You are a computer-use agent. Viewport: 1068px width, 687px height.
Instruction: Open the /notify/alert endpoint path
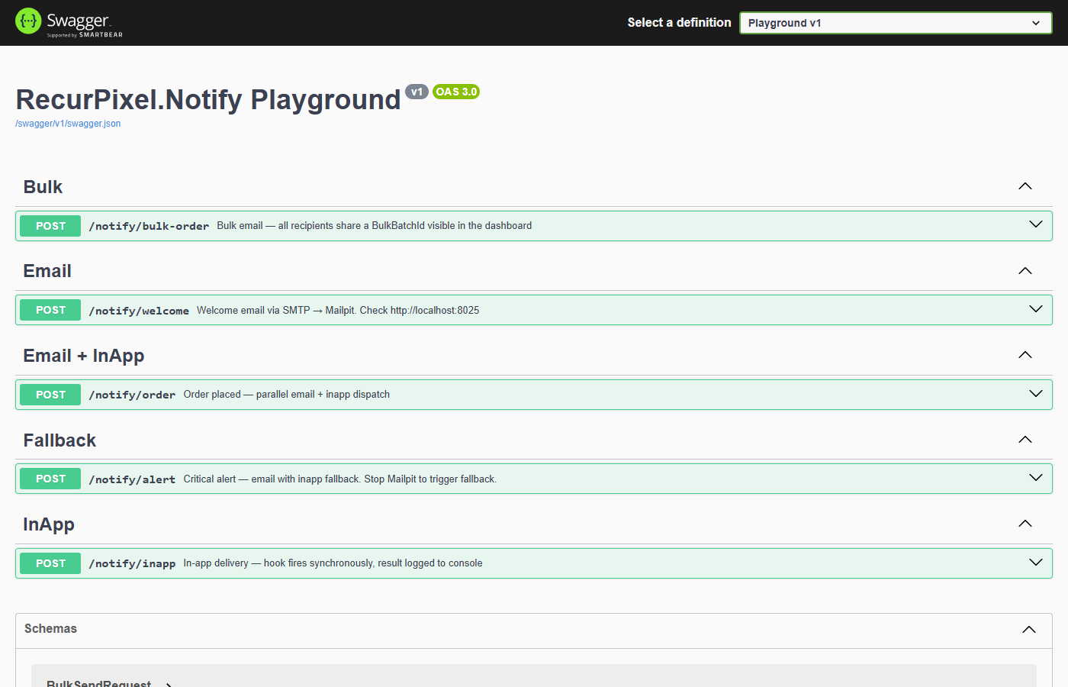(x=132, y=479)
